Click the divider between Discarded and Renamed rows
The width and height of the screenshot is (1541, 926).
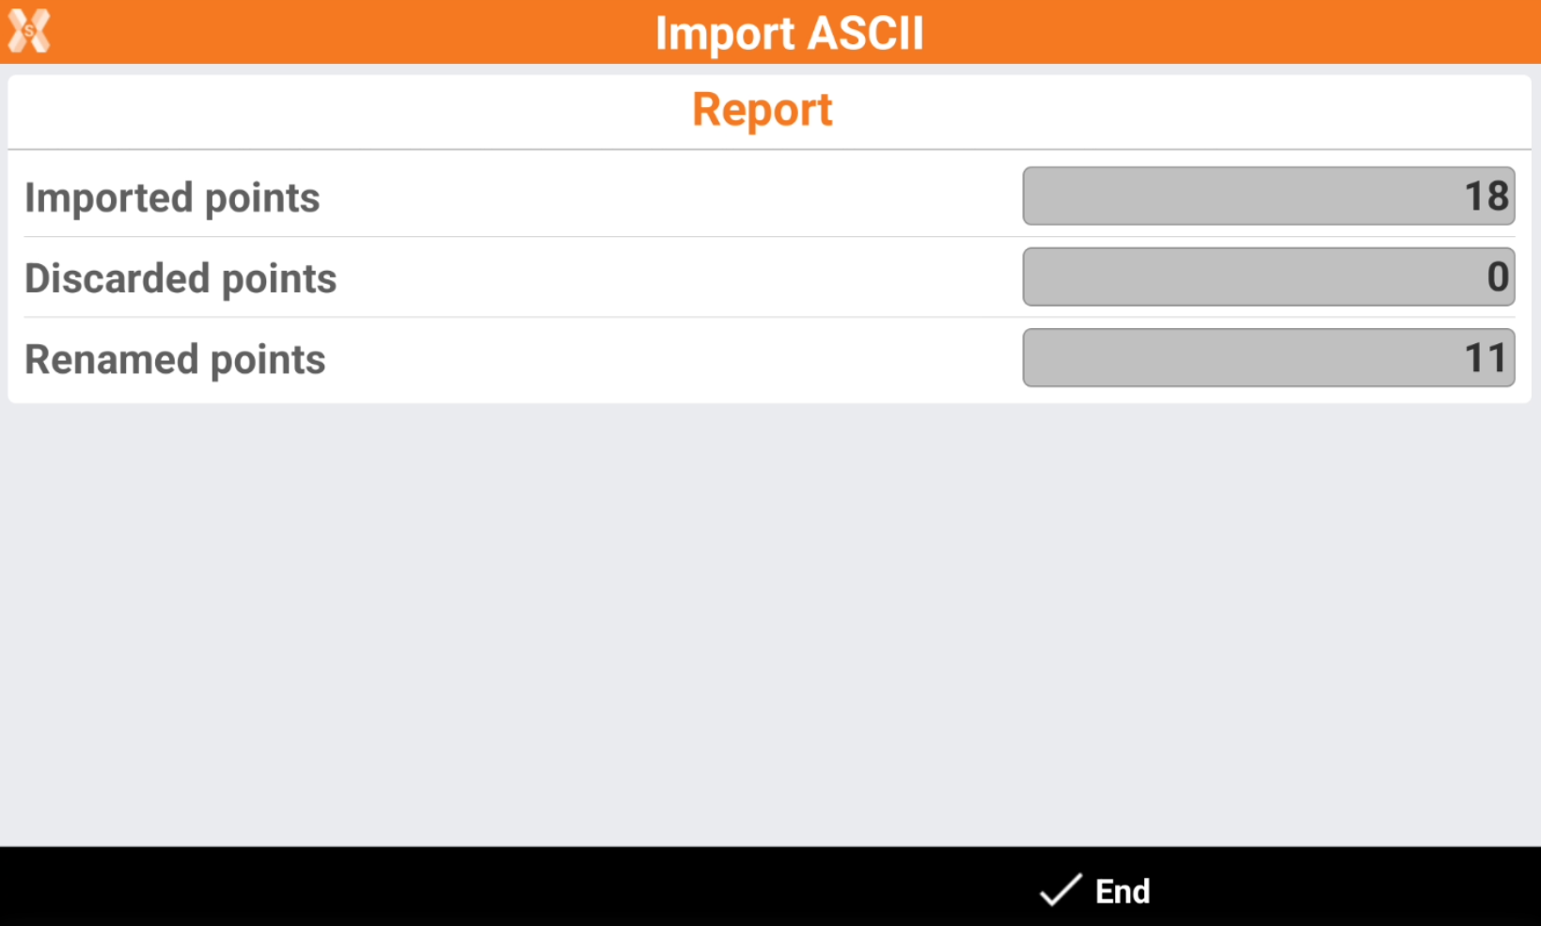pos(517,318)
